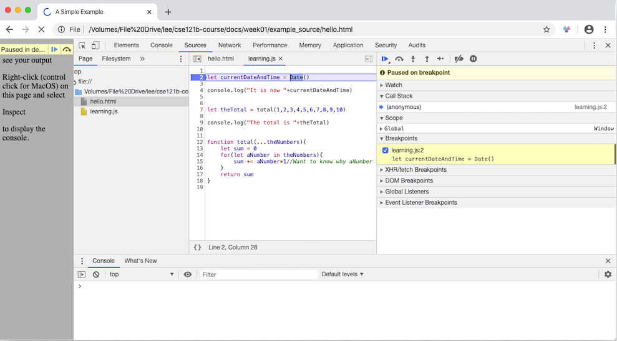
Task: Hide the debugger sidebar
Action: (x=368, y=59)
